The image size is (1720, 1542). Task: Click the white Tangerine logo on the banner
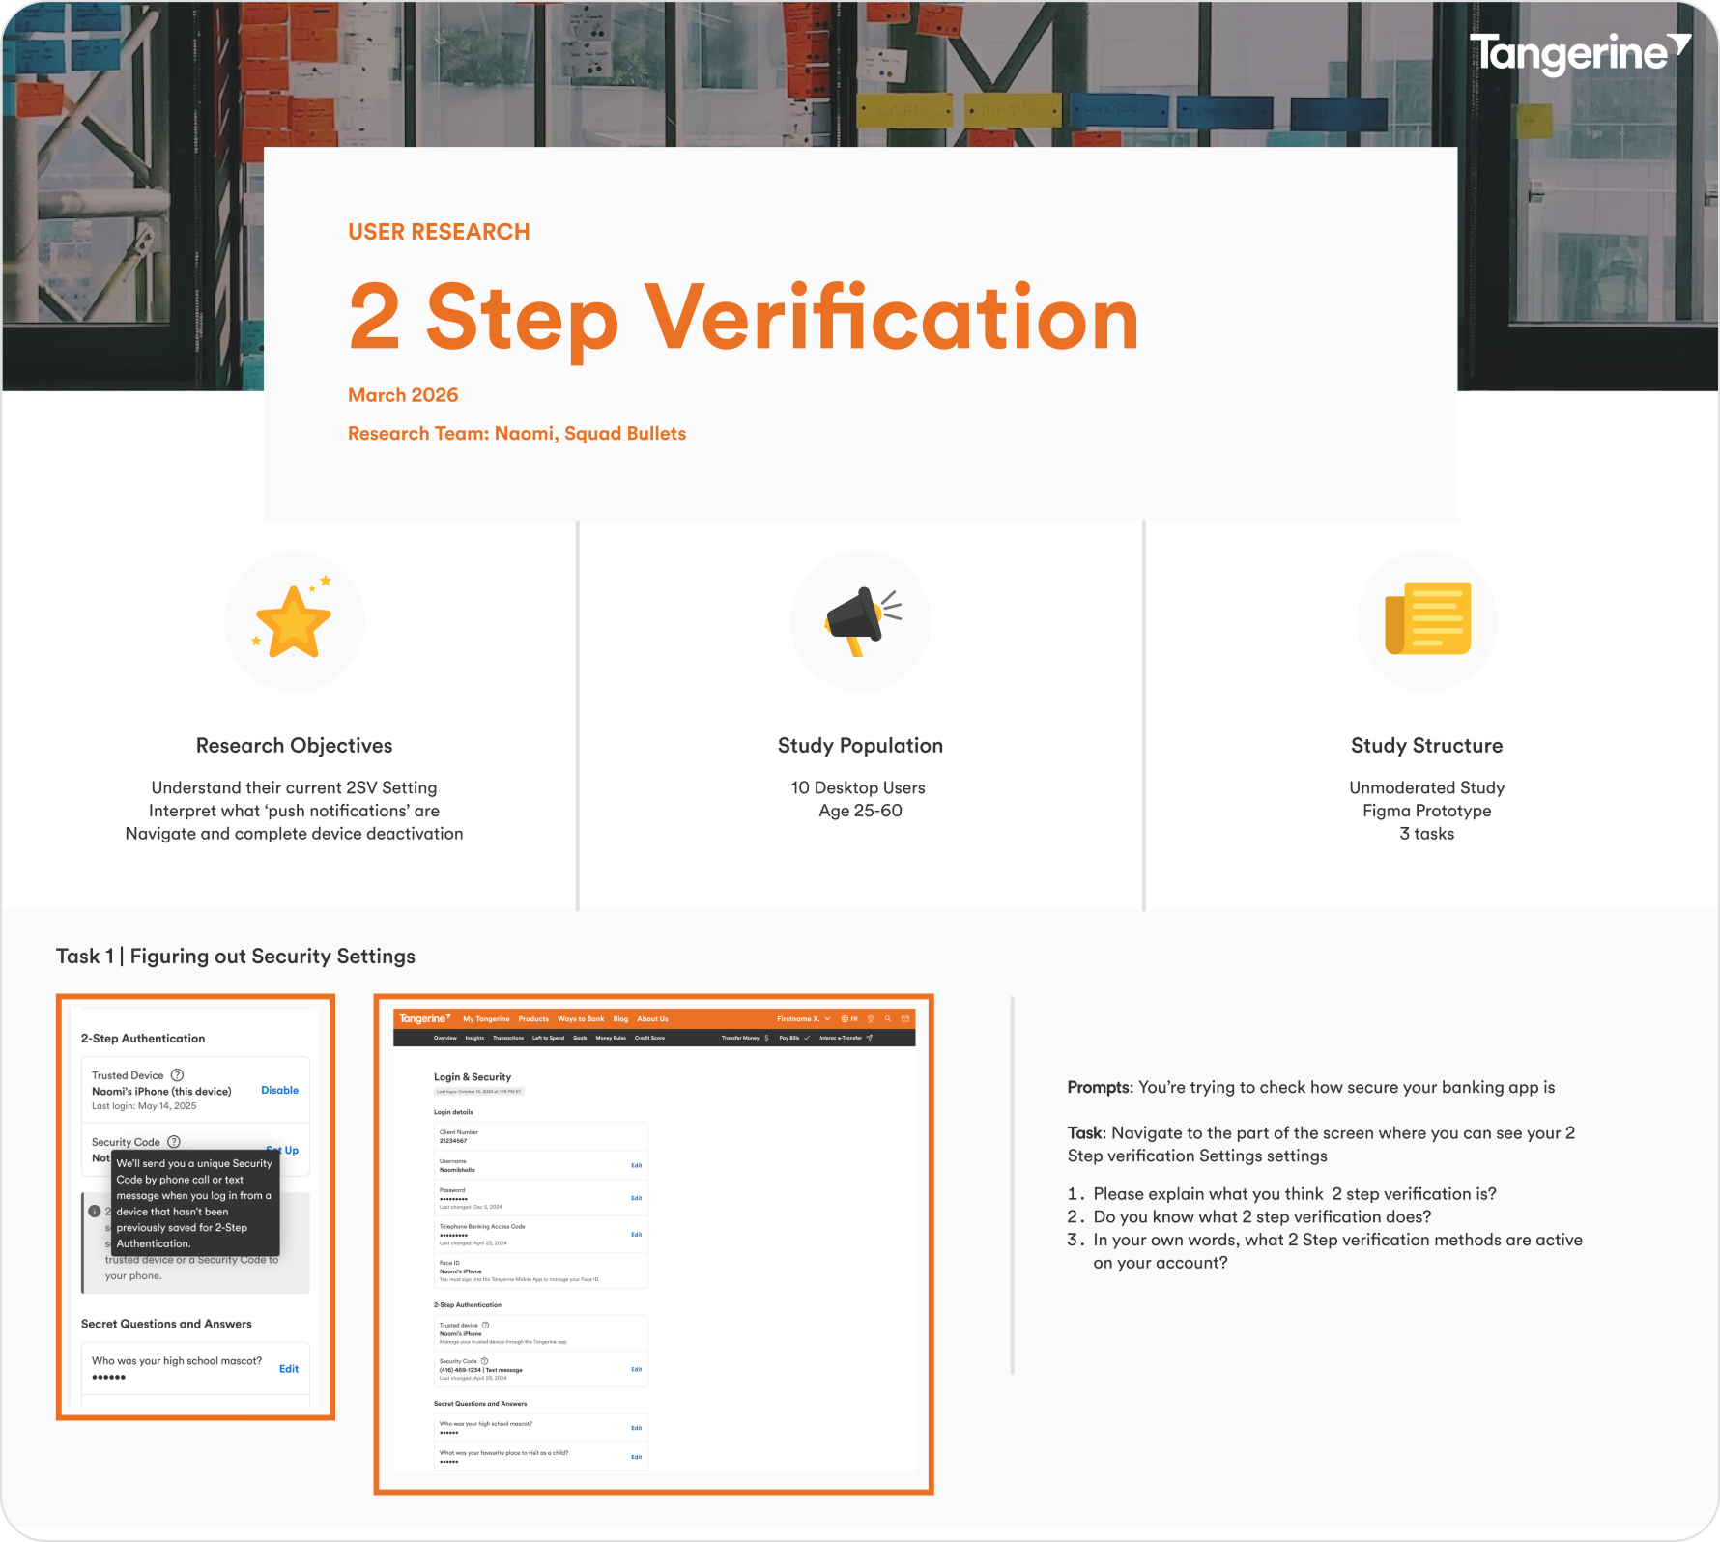point(1580,53)
